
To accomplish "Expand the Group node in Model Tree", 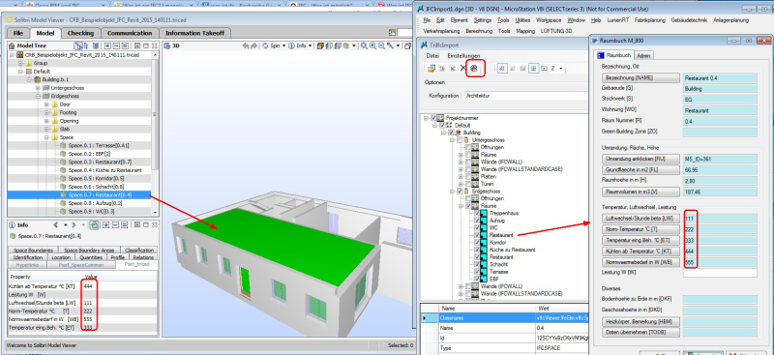I will coord(20,63).
